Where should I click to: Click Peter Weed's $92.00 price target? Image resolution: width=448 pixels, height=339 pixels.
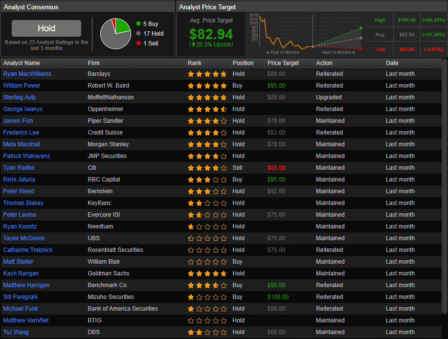pyautogui.click(x=276, y=191)
